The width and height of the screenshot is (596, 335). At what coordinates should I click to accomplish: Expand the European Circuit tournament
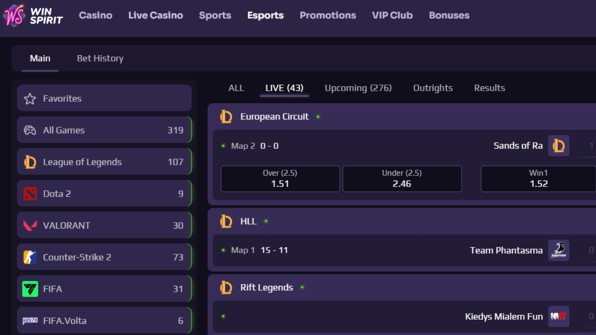[275, 116]
